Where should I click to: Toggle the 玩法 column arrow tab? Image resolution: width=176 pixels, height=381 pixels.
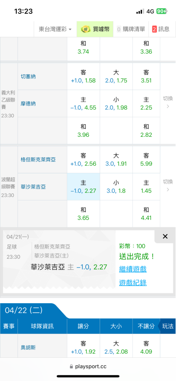coord(167,327)
